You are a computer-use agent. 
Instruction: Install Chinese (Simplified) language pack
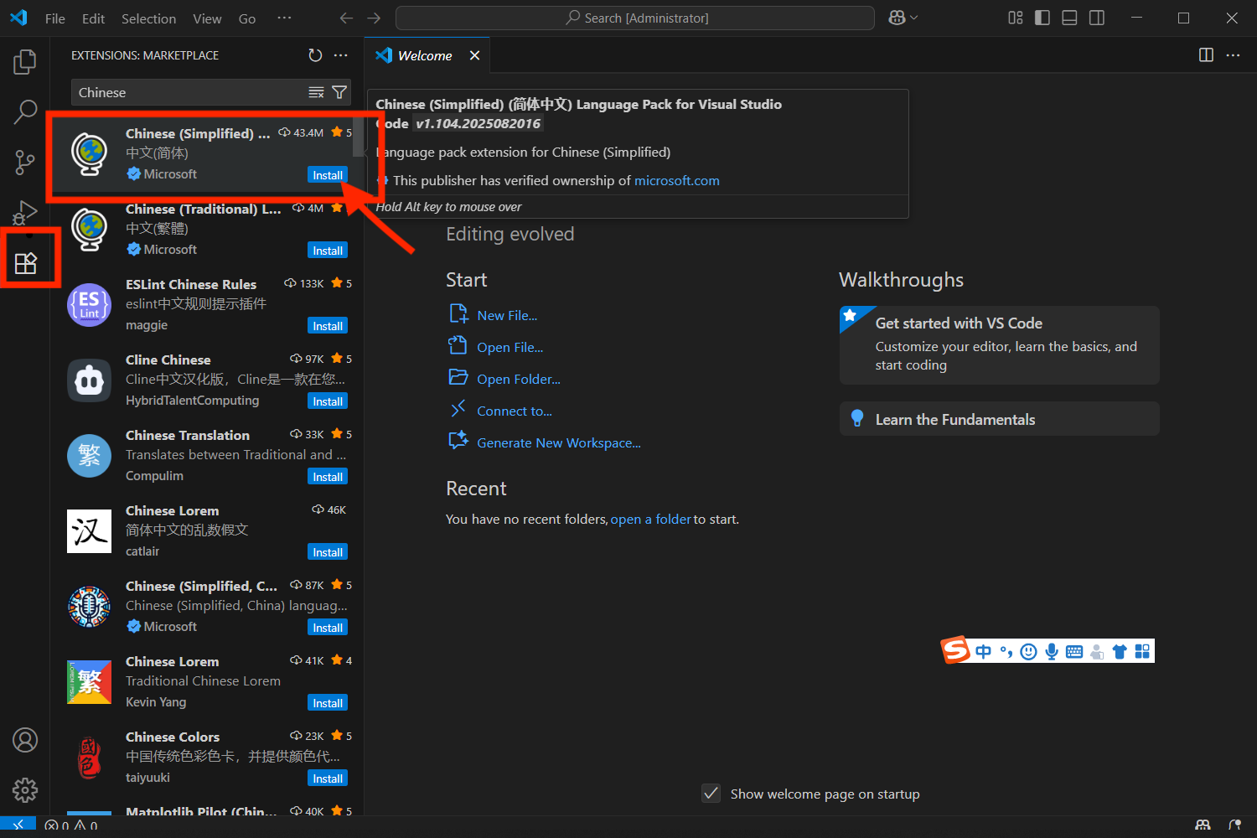pyautogui.click(x=327, y=175)
